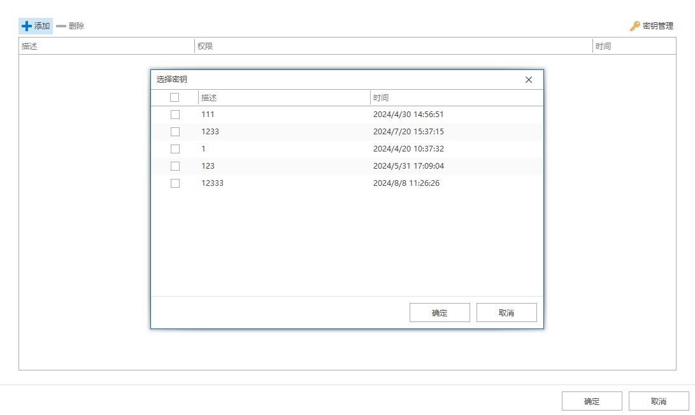Screen dimensions: 695x415
Task: Toggle the select-all checkbox in dialog header
Action: coord(175,97)
